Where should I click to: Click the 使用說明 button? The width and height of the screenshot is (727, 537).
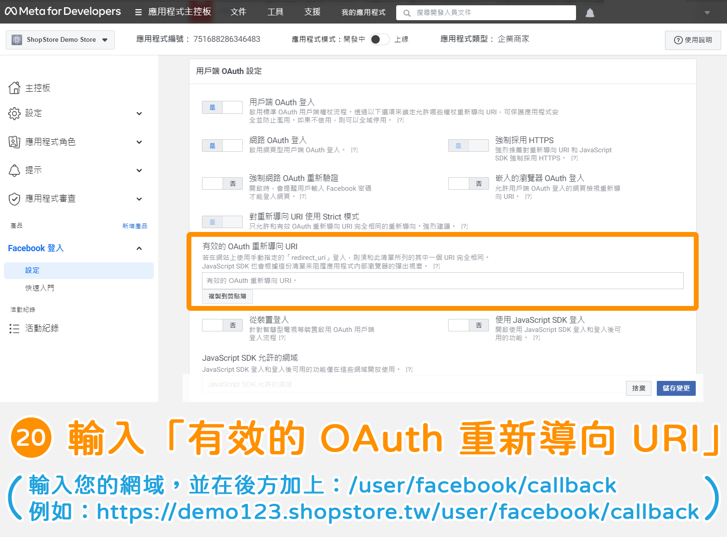coord(693,40)
